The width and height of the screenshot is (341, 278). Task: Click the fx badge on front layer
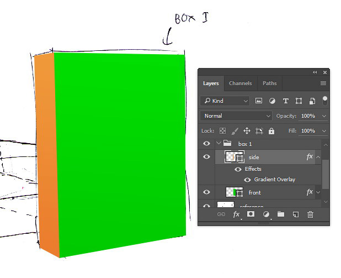coord(310,192)
